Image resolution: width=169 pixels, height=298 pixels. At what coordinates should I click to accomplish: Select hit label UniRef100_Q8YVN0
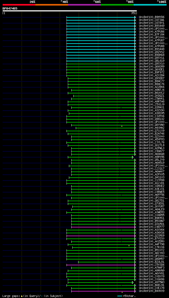pos(152,125)
